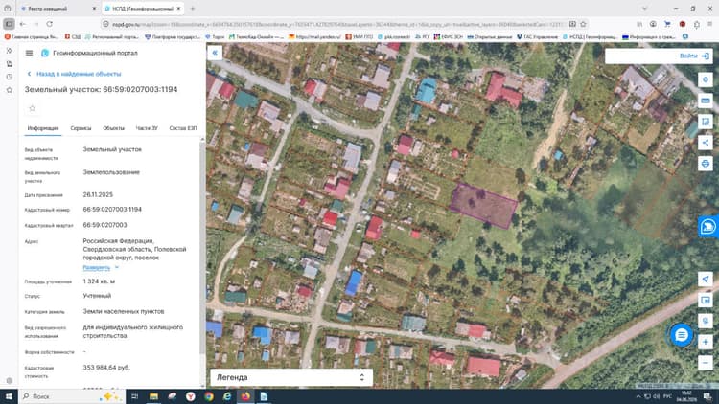Open the sidebar search icon at top left
This screenshot has width=719, height=404.
click(x=10, y=51)
